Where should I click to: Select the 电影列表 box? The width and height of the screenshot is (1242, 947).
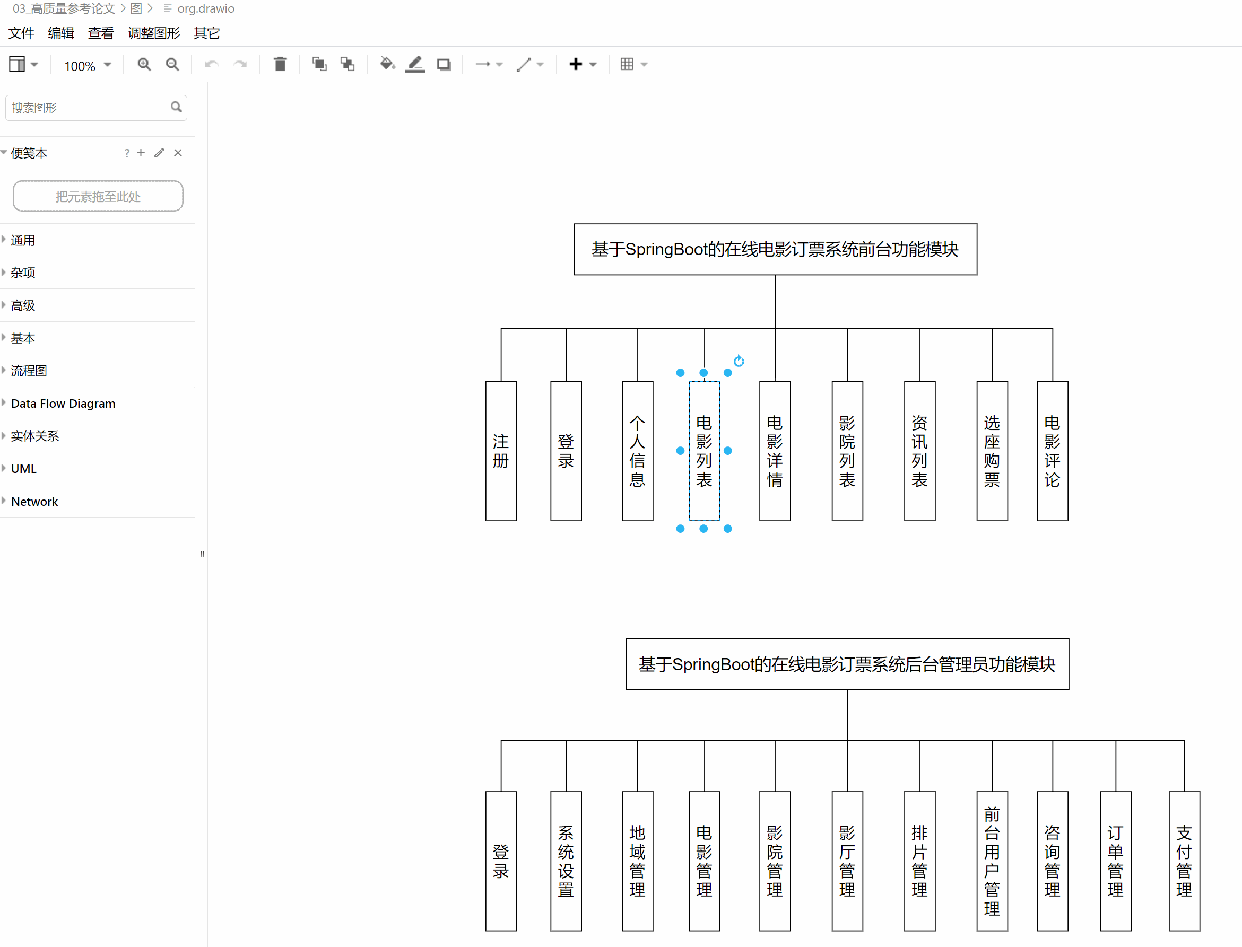[704, 451]
